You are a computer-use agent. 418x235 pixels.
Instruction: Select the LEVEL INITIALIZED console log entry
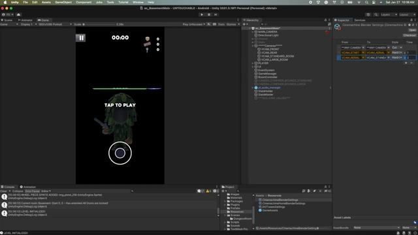pos(109,213)
